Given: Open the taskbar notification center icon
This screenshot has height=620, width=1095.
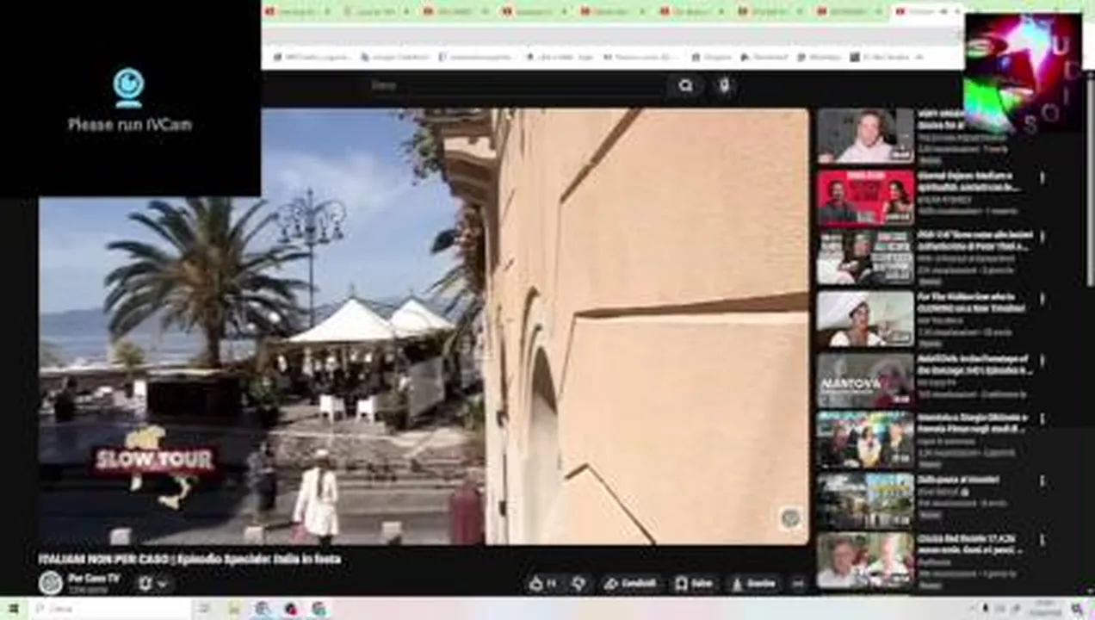Looking at the screenshot, I should pyautogui.click(x=1077, y=609).
